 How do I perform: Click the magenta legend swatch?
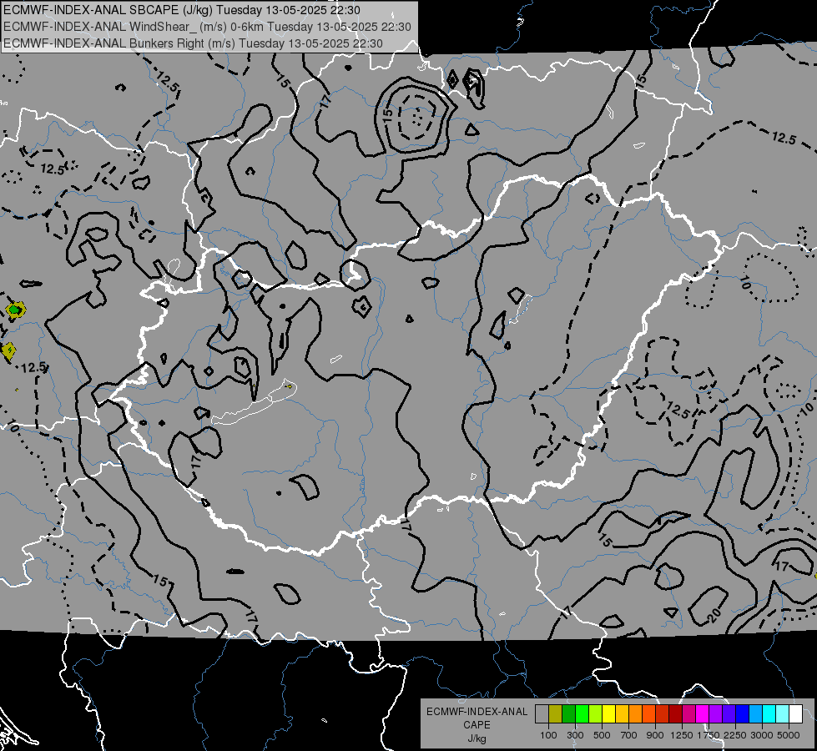point(703,713)
